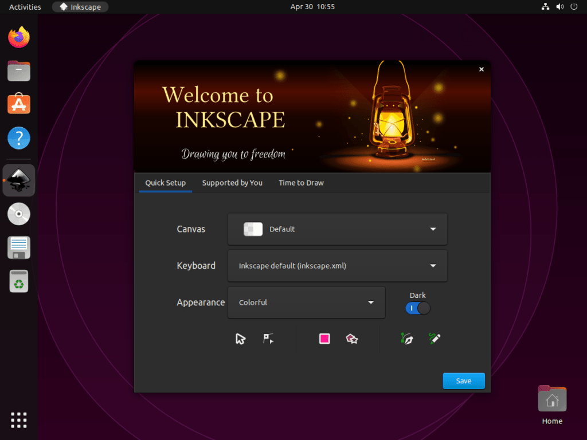Viewport: 587px width, 440px height.
Task: Click the Inkscape icon in the dock
Action: pos(18,180)
